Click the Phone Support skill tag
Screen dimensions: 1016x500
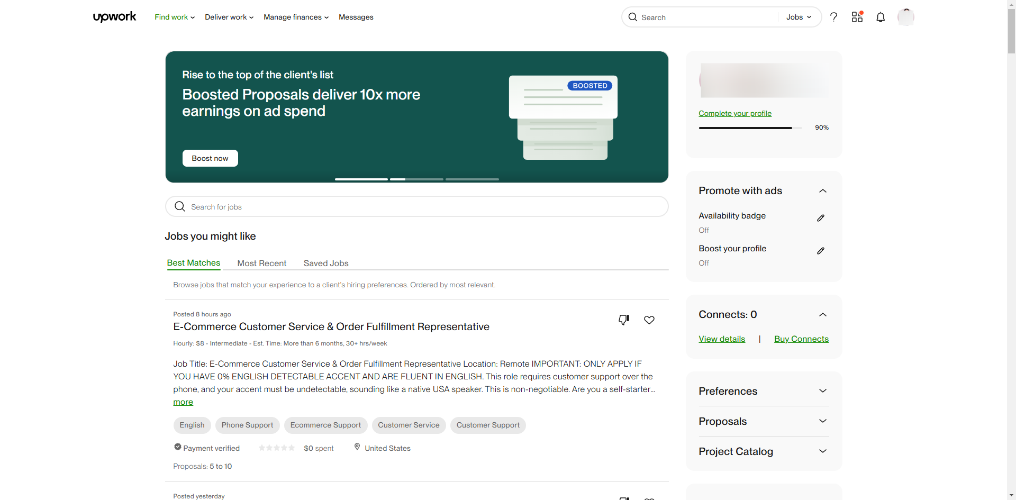pyautogui.click(x=247, y=425)
